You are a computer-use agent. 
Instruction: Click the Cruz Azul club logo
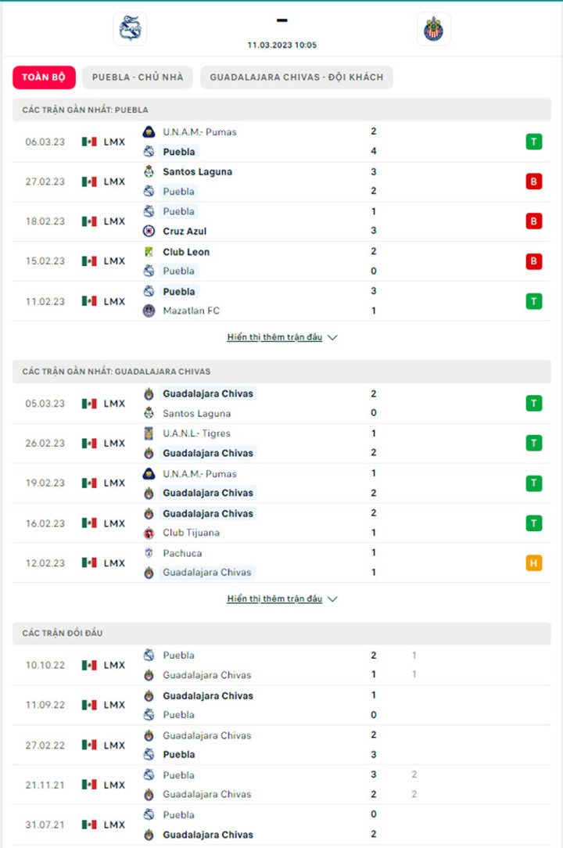(149, 231)
